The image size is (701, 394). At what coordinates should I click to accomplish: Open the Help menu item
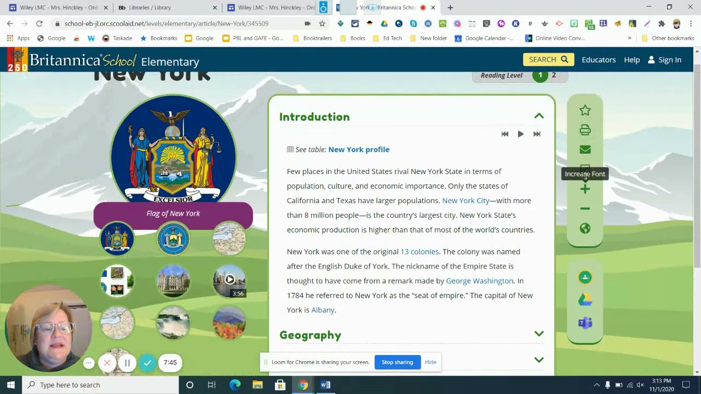click(x=631, y=60)
